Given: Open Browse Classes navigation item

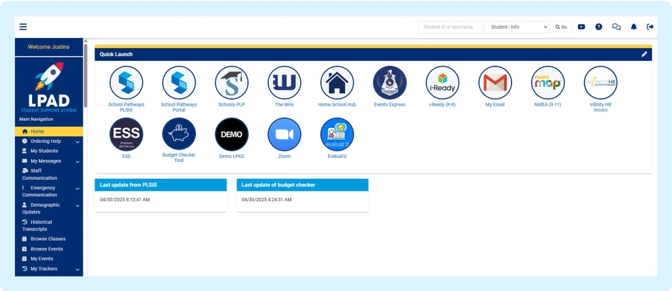Looking at the screenshot, I should click(x=49, y=239).
